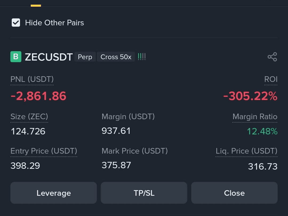Tap the Entry Price (USDT) label

[44, 151]
